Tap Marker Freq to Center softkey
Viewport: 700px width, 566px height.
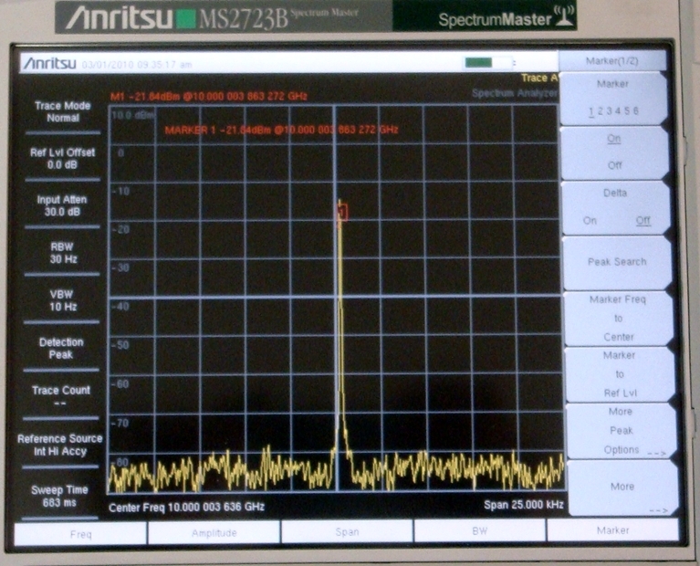(618, 318)
